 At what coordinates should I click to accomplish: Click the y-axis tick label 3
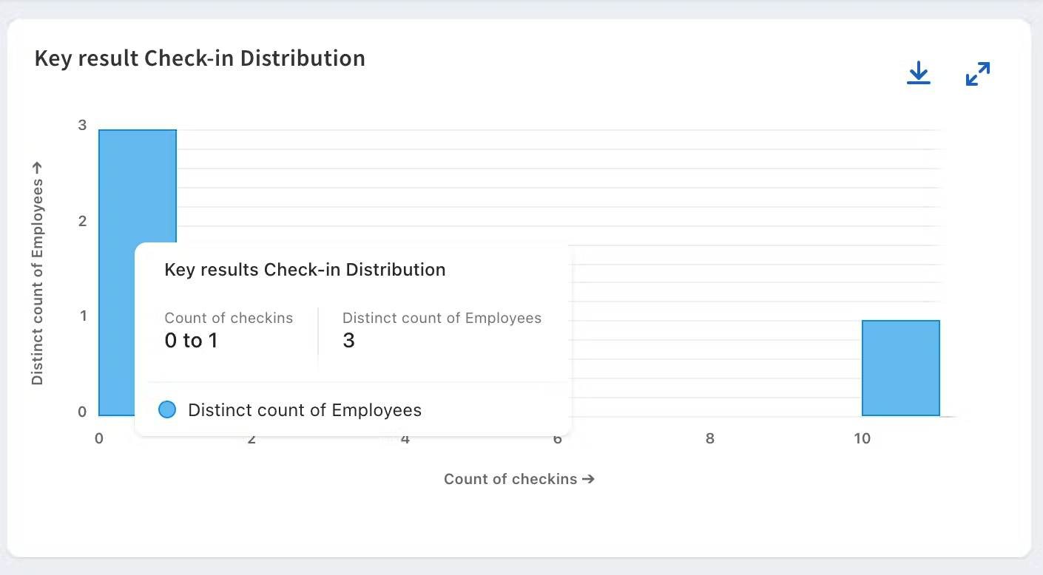pyautogui.click(x=82, y=125)
